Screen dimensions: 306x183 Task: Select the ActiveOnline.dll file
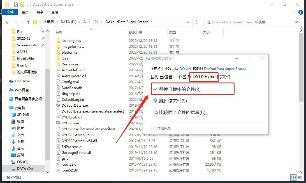[x=74, y=70]
